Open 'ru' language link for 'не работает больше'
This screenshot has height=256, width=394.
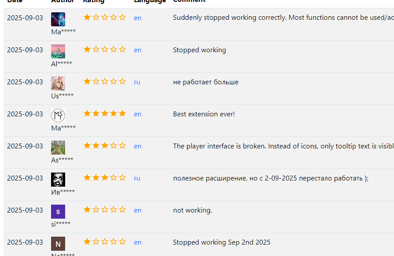pos(137,82)
